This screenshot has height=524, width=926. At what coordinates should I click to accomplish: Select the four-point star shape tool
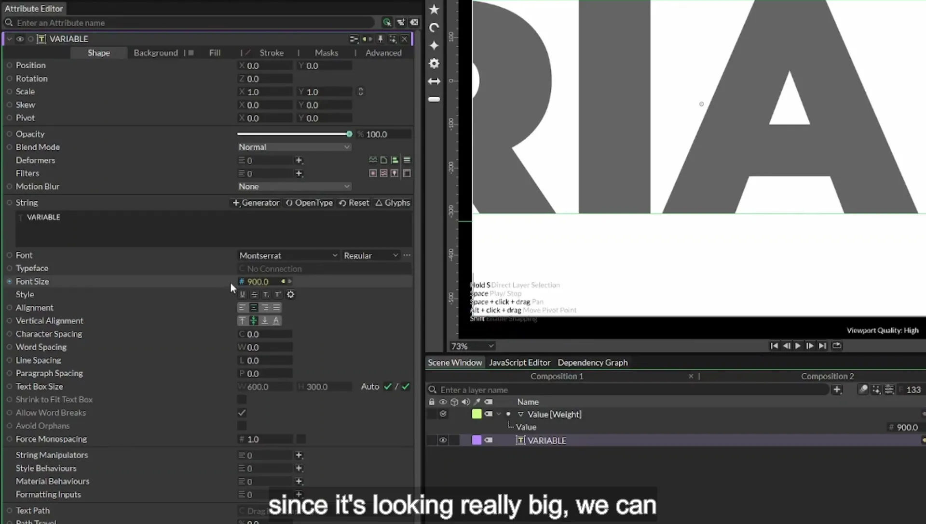point(434,45)
